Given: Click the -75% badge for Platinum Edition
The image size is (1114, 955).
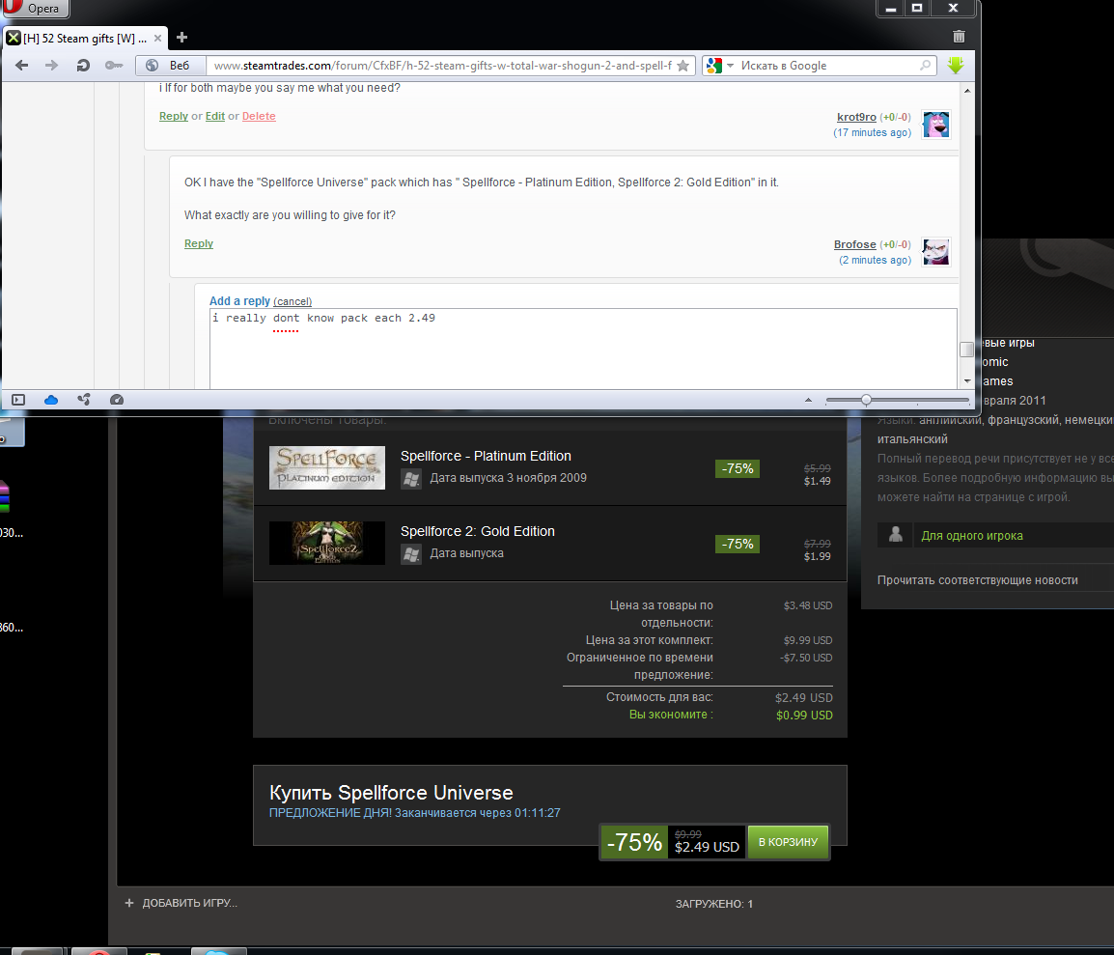Looking at the screenshot, I should coord(738,469).
